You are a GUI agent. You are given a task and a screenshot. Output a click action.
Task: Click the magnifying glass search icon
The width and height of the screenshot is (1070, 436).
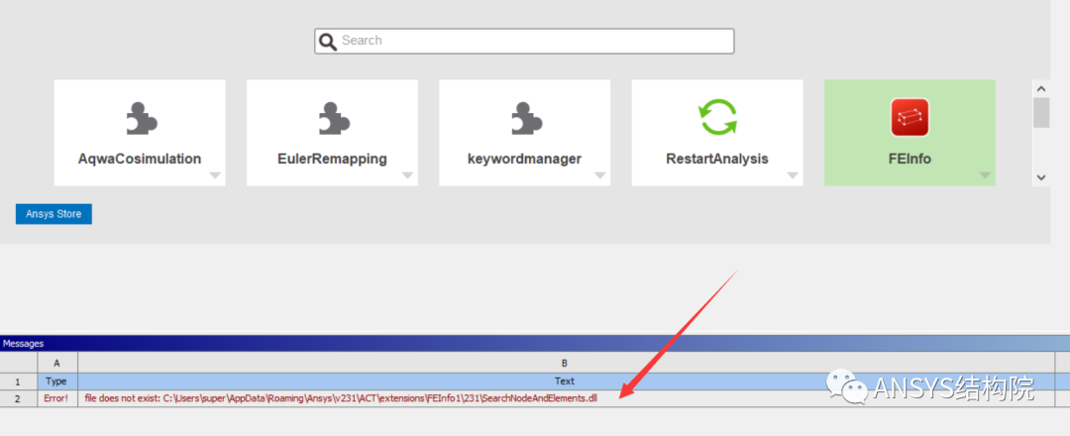(x=328, y=42)
